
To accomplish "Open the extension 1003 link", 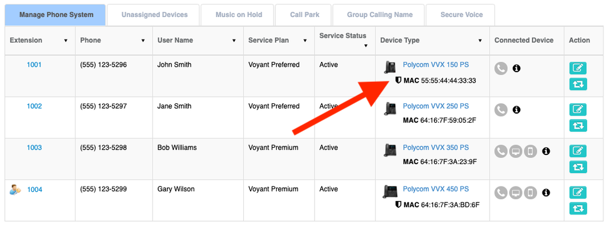I will tap(34, 148).
